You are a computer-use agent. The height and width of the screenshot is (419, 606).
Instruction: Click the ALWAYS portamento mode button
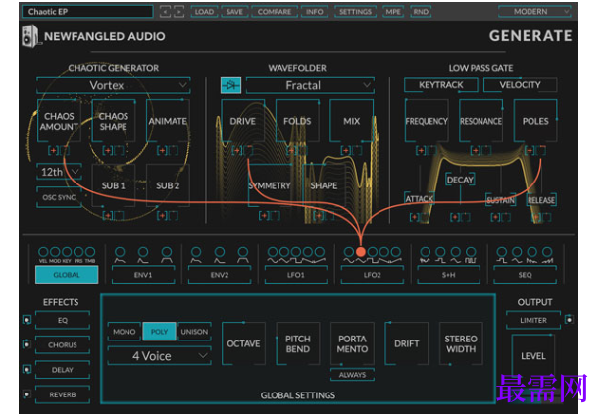[352, 375]
